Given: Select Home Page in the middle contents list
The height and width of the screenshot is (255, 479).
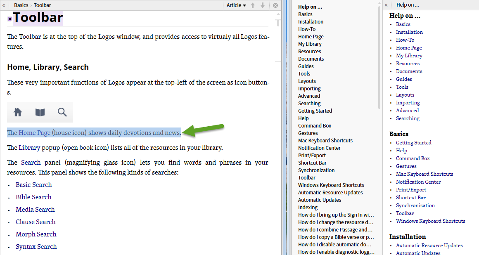Looking at the screenshot, I should click(311, 37).
